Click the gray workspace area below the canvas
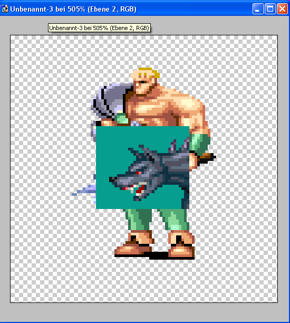290x323 pixels. pyautogui.click(x=144, y=312)
